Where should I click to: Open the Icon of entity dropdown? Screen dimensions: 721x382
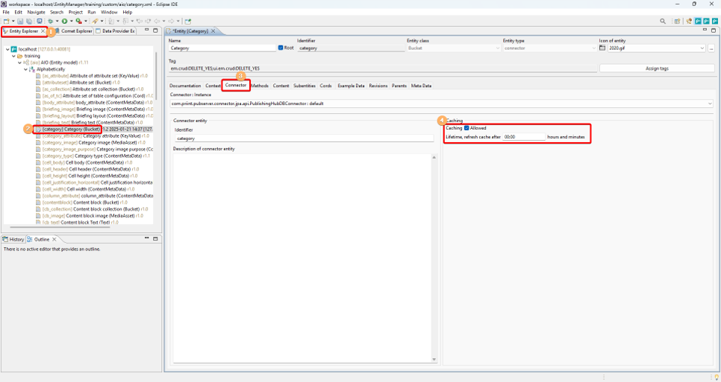(x=702, y=48)
